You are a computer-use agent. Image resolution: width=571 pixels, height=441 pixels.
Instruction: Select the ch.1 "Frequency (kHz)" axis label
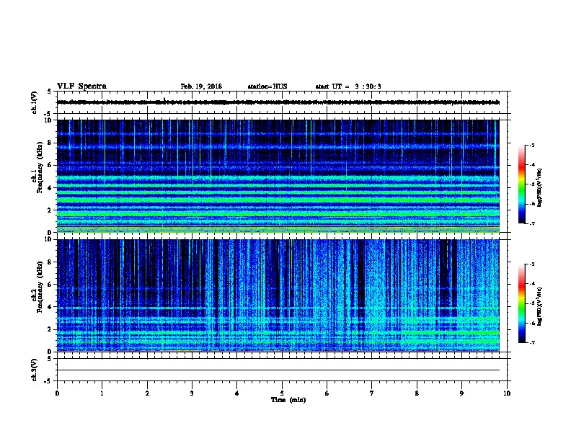[40, 167]
